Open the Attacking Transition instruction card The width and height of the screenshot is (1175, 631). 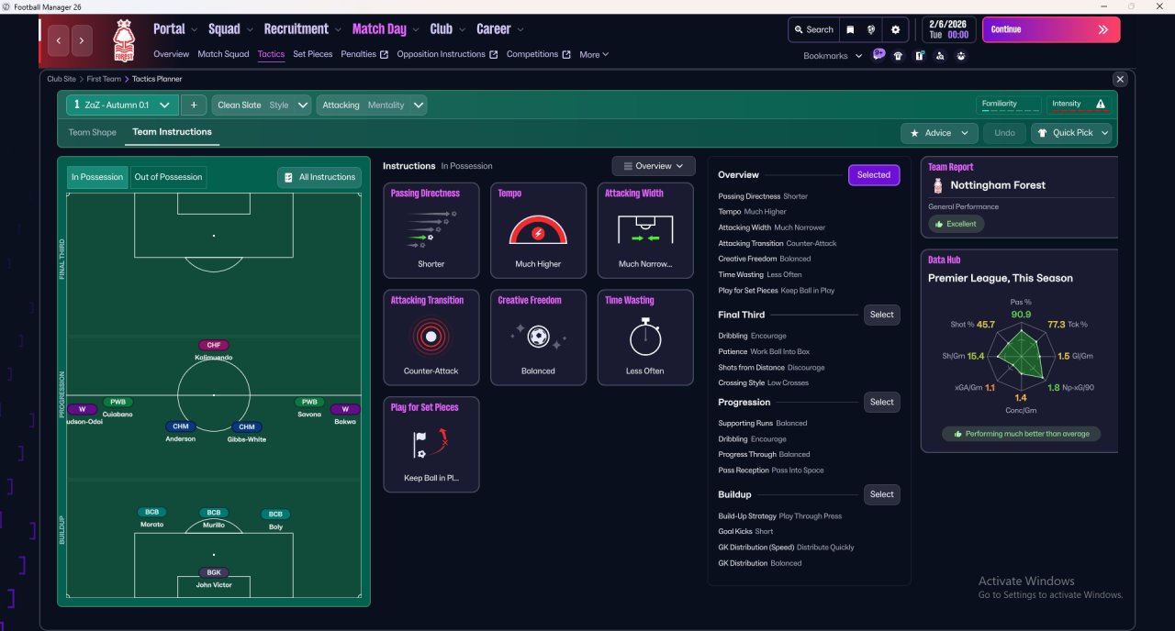point(431,338)
